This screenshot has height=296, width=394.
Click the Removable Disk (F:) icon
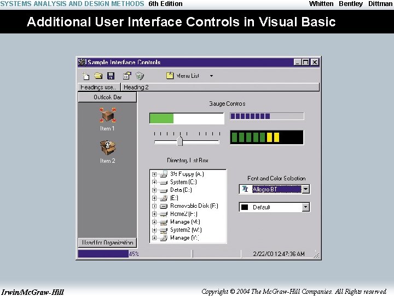click(164, 206)
